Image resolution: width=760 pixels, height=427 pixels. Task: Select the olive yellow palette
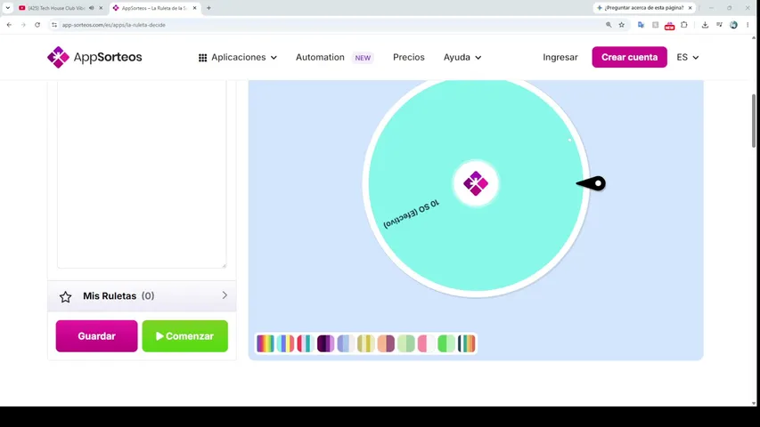(366, 343)
